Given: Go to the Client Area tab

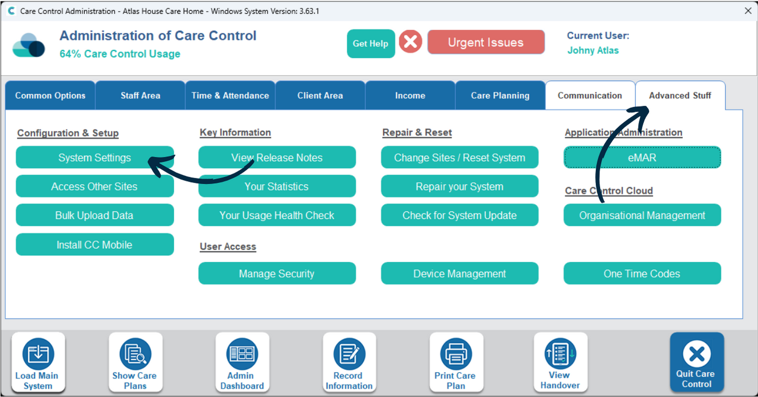Looking at the screenshot, I should tap(320, 95).
